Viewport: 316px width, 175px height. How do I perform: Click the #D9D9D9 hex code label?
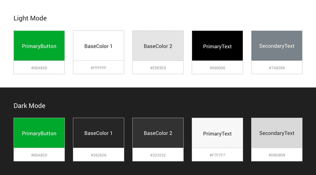tap(277, 155)
